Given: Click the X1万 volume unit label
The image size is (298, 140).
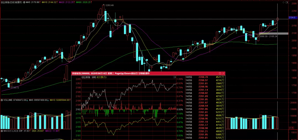Looking at the screenshot, I should (291, 128).
